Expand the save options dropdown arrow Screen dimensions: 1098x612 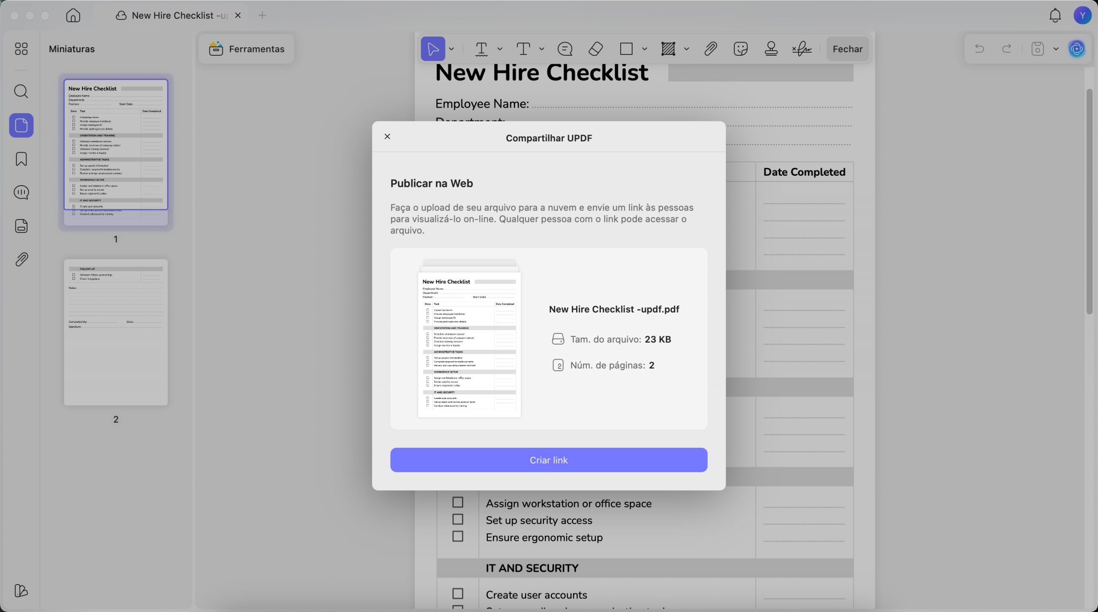pos(1056,49)
